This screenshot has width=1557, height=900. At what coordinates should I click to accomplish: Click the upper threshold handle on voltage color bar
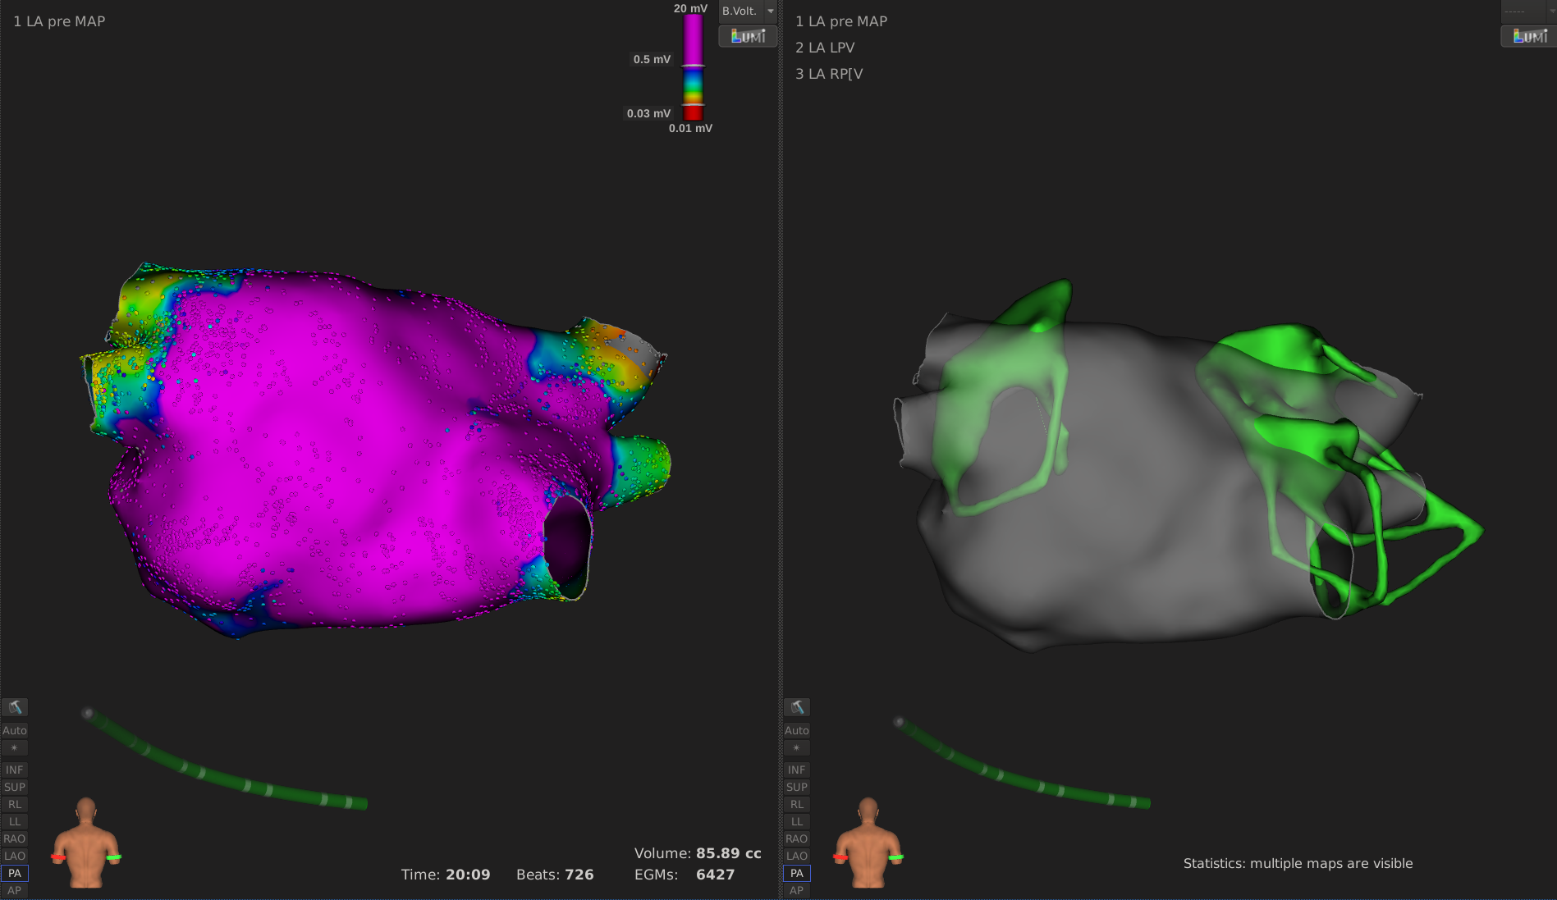(694, 66)
